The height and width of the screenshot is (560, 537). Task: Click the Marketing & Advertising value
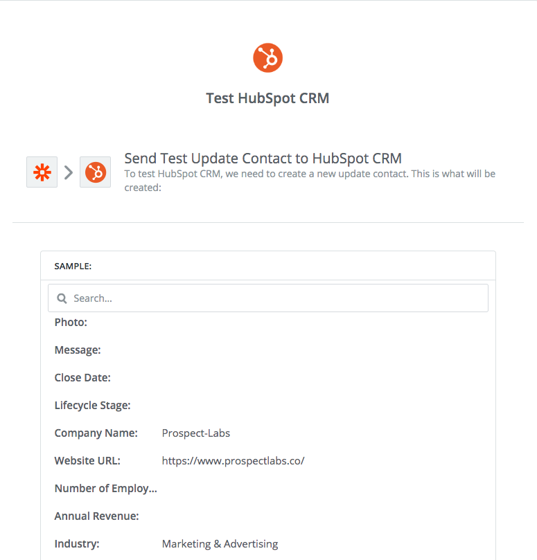coord(220,544)
